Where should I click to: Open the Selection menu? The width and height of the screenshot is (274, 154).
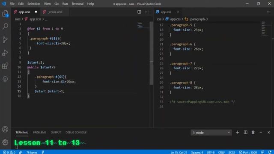(x=34, y=4)
